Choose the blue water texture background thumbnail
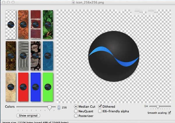Image resolution: width=175 pixels, height=123 pixels. 48,56
